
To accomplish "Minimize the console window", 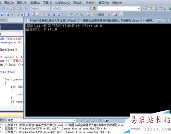I will (x=159, y=21).
